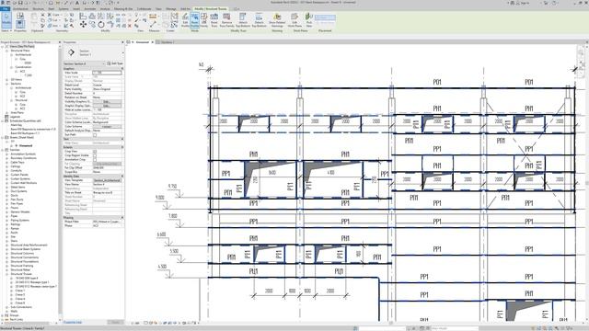Click the Phase Filter property value
This screenshot has width=589, height=331.
tap(107, 222)
